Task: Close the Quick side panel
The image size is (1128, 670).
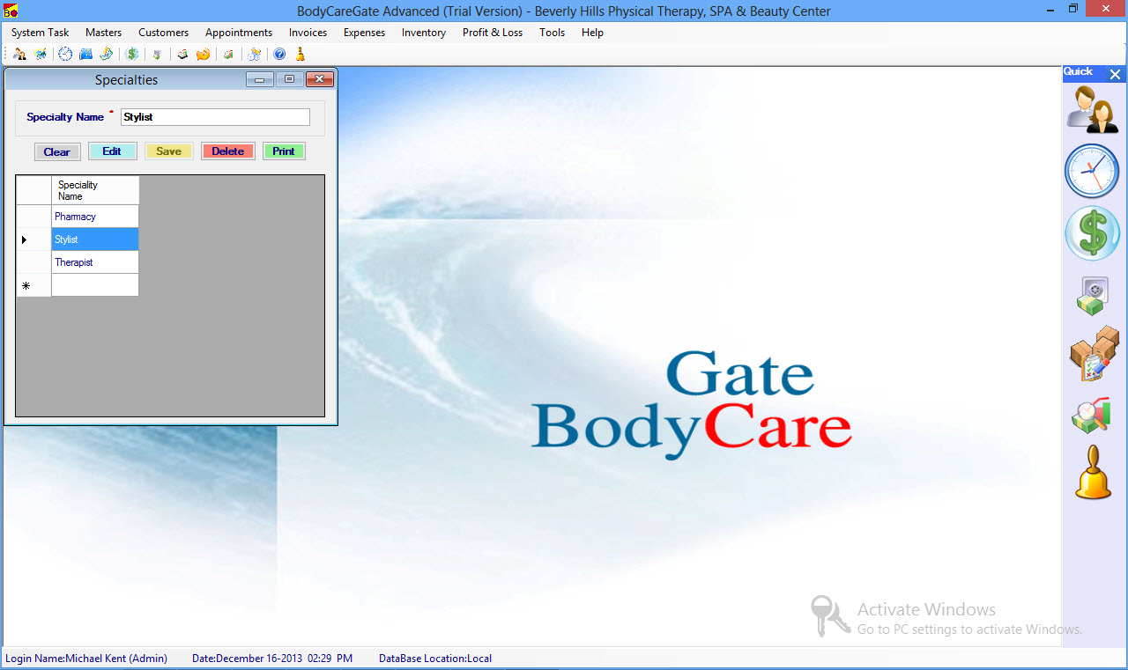Action: [x=1115, y=75]
